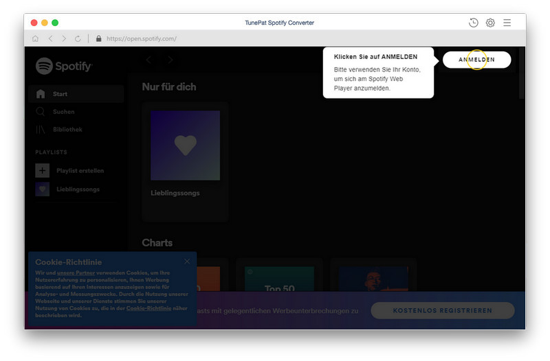Open Lieblingssongs in sidebar playlists

[78, 189]
